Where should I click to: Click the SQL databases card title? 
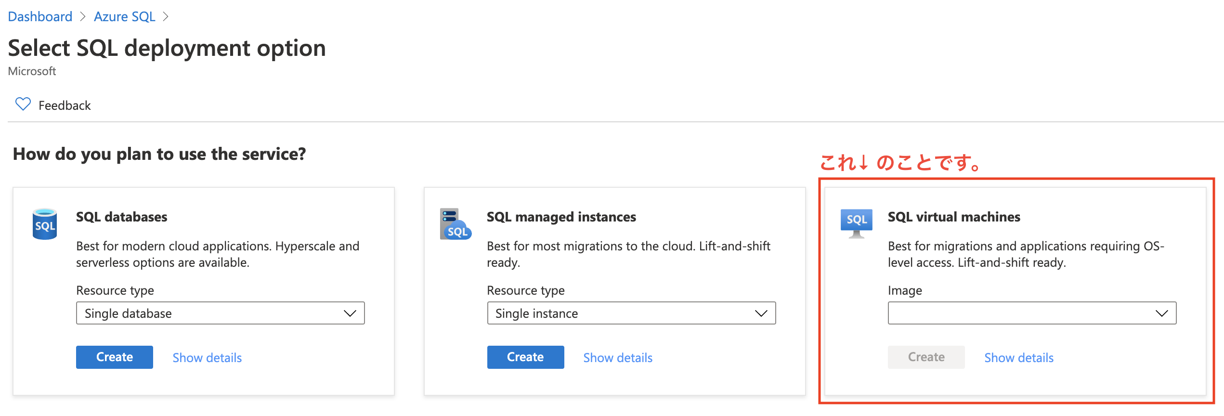pos(121,217)
